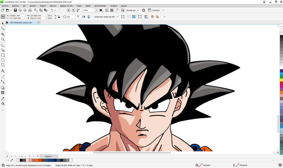Expand the undo history dropdown arrow
Image resolution: width=283 pixels, height=168 pixels.
pyautogui.click(x=55, y=10)
